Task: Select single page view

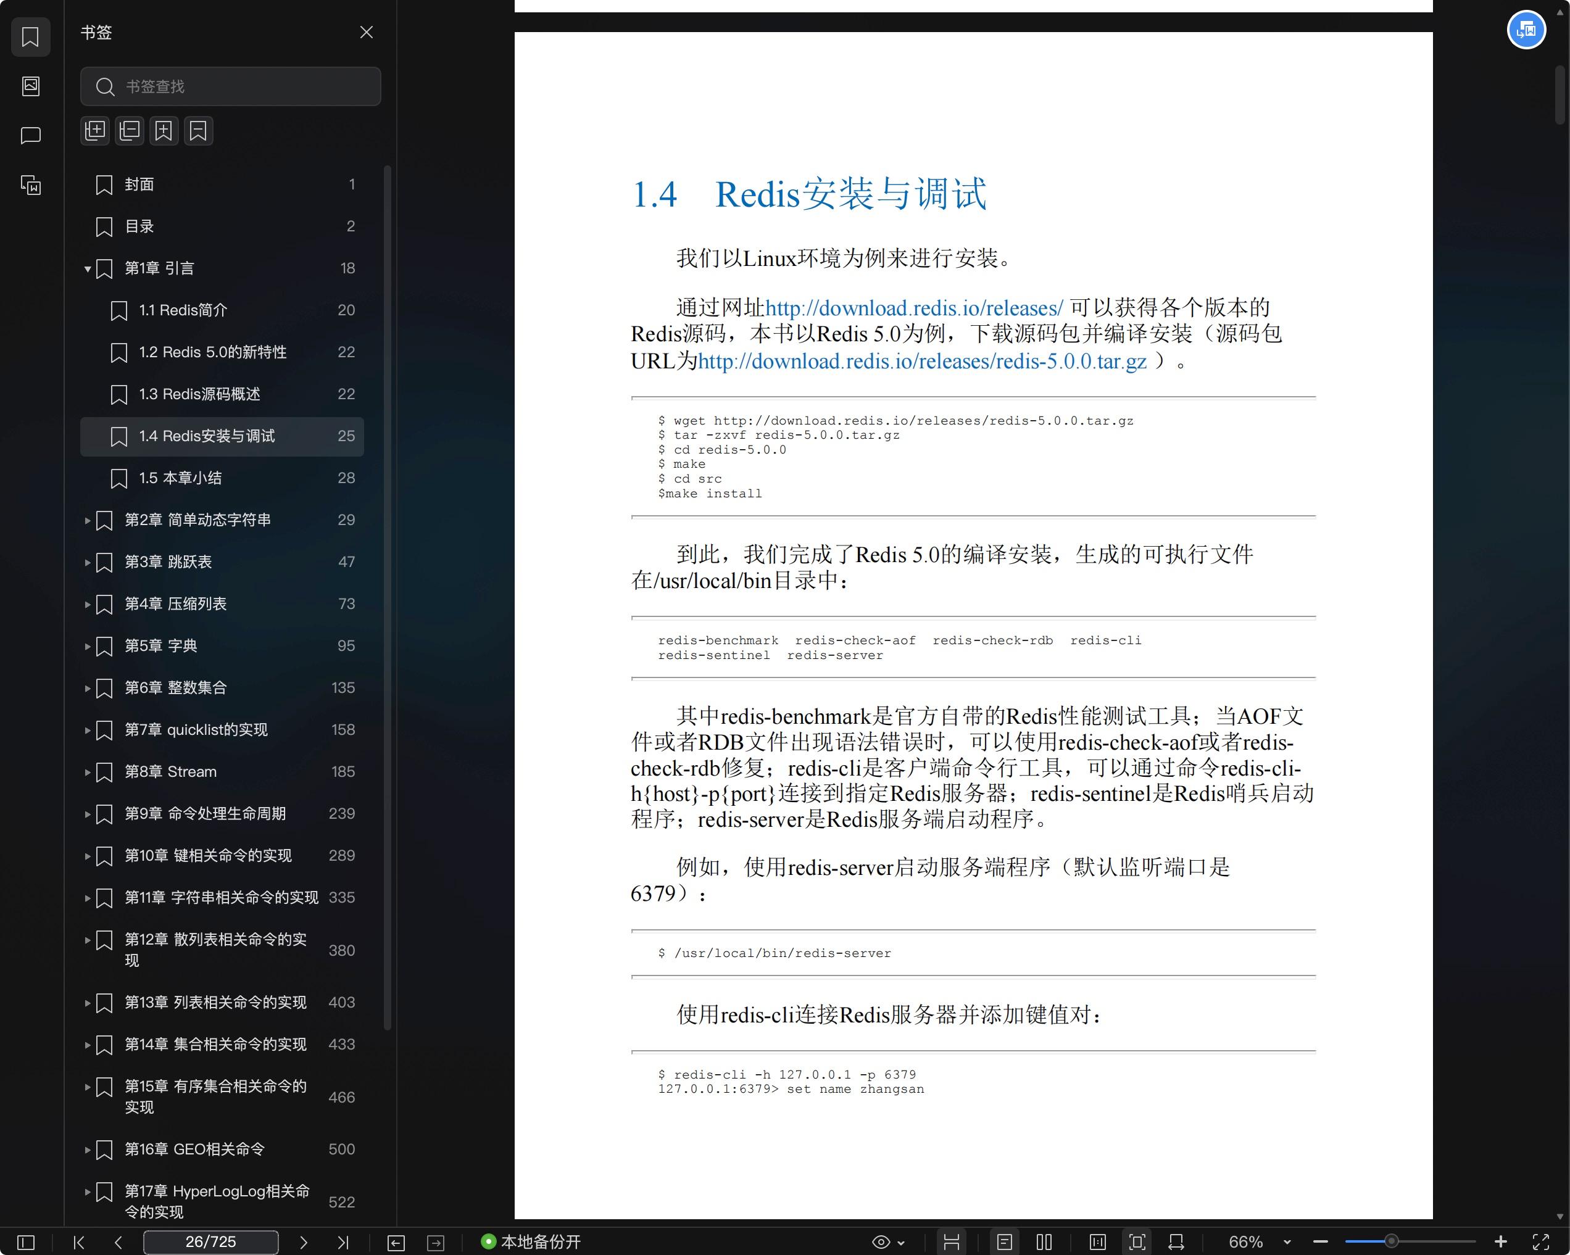Action: (1004, 1242)
